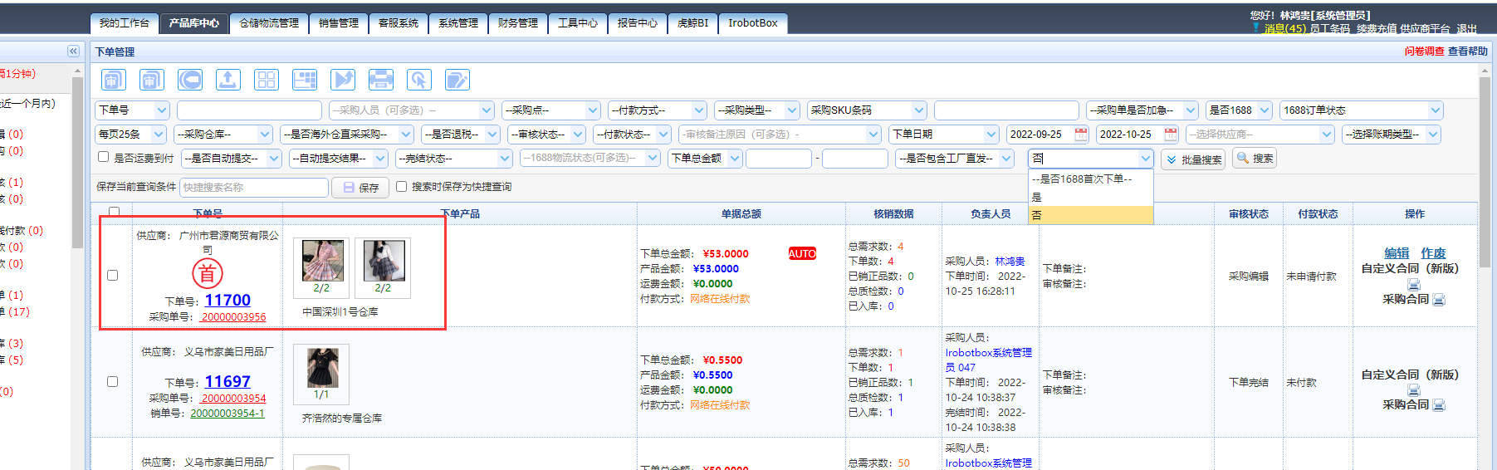This screenshot has width=1497, height=470.
Task: Expand the --是否自动提交-- dropdown
Action: pyautogui.click(x=232, y=158)
